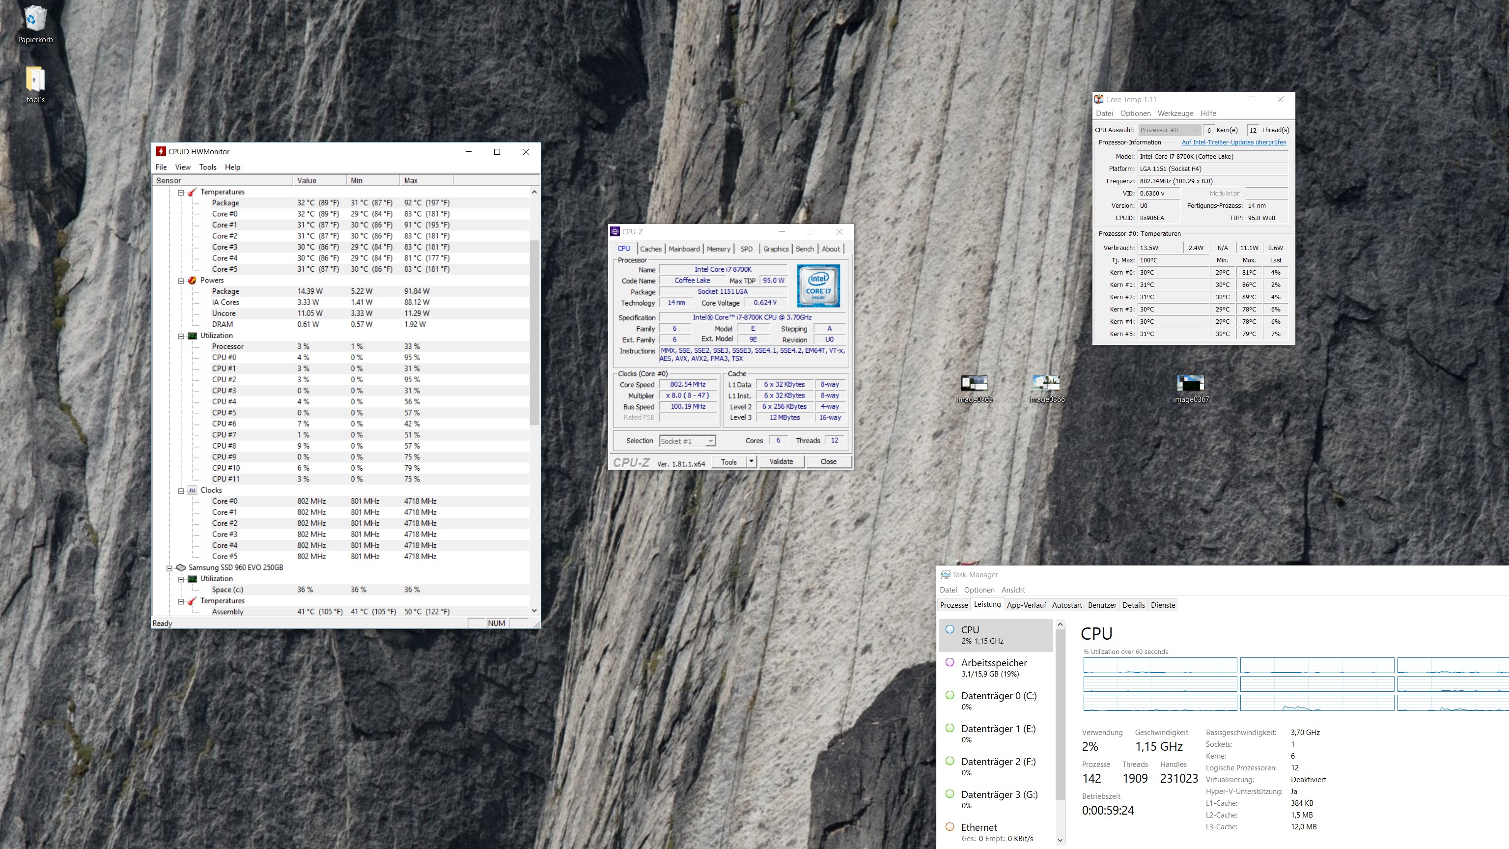The image size is (1509, 849).
Task: Collapse the Temperatures tree node in HWMonitor
Action: pos(181,192)
